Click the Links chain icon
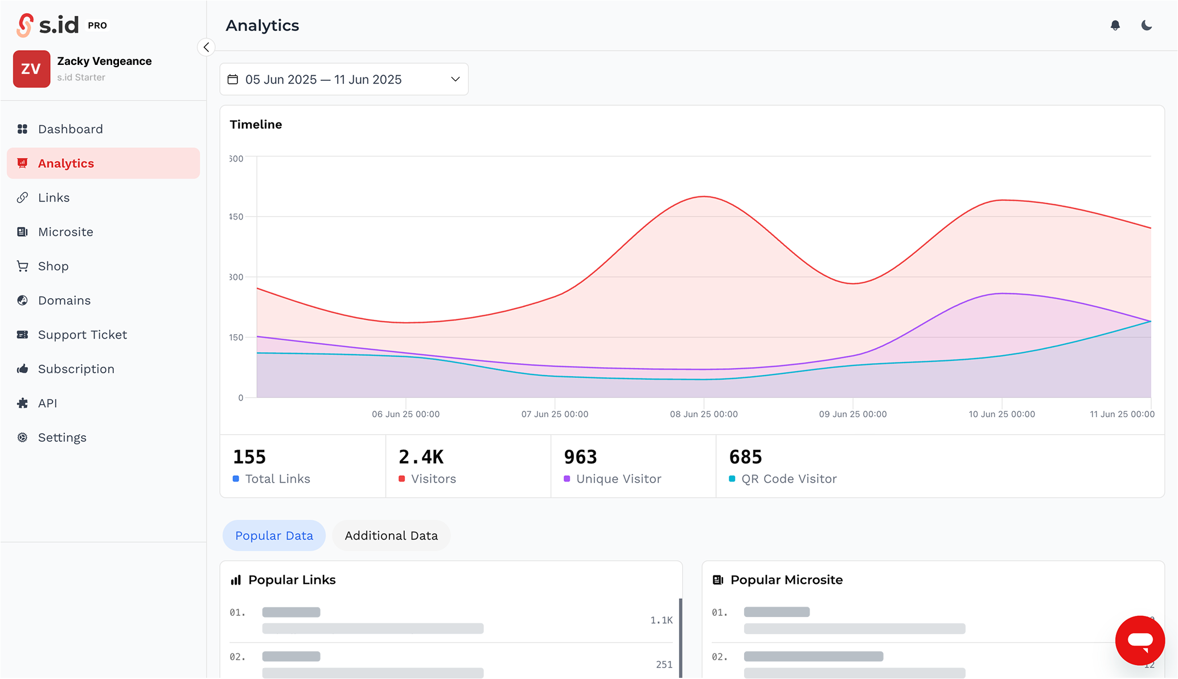Image resolution: width=1178 pixels, height=679 pixels. coord(23,197)
